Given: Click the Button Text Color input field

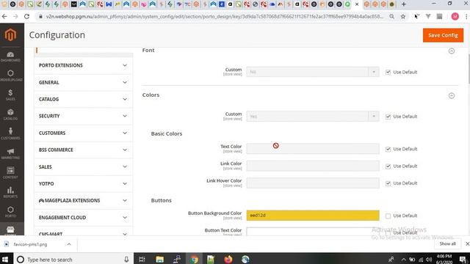Looking at the screenshot, I should [x=313, y=232].
